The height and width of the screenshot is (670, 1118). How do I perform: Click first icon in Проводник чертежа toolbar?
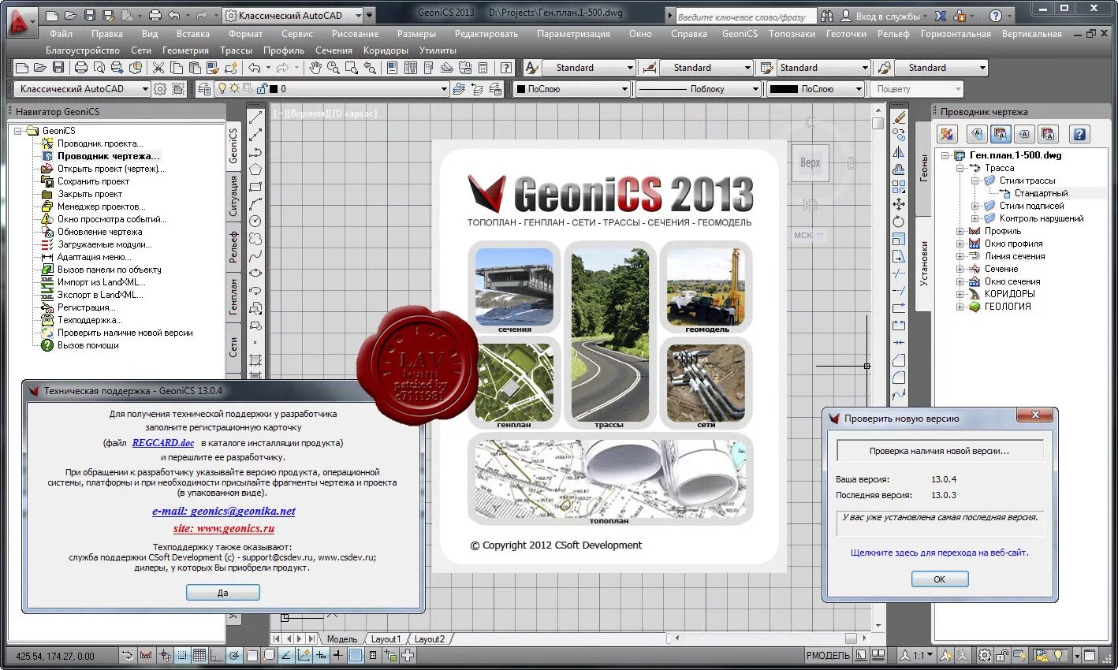click(947, 134)
